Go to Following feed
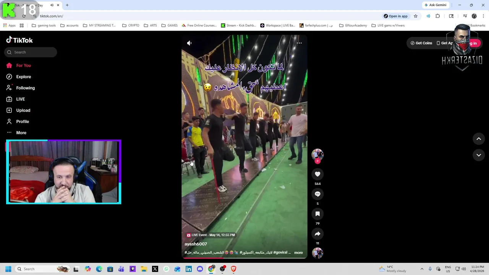The width and height of the screenshot is (489, 275). (x=25, y=88)
